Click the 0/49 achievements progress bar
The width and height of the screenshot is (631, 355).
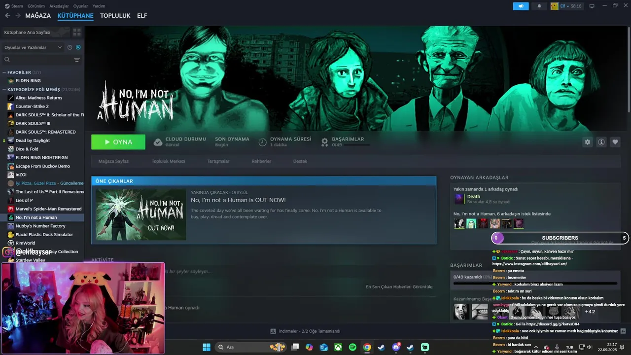tap(535, 284)
